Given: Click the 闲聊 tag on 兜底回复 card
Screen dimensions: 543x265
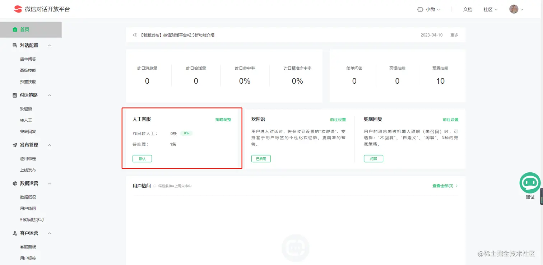Looking at the screenshot, I should [x=373, y=158].
